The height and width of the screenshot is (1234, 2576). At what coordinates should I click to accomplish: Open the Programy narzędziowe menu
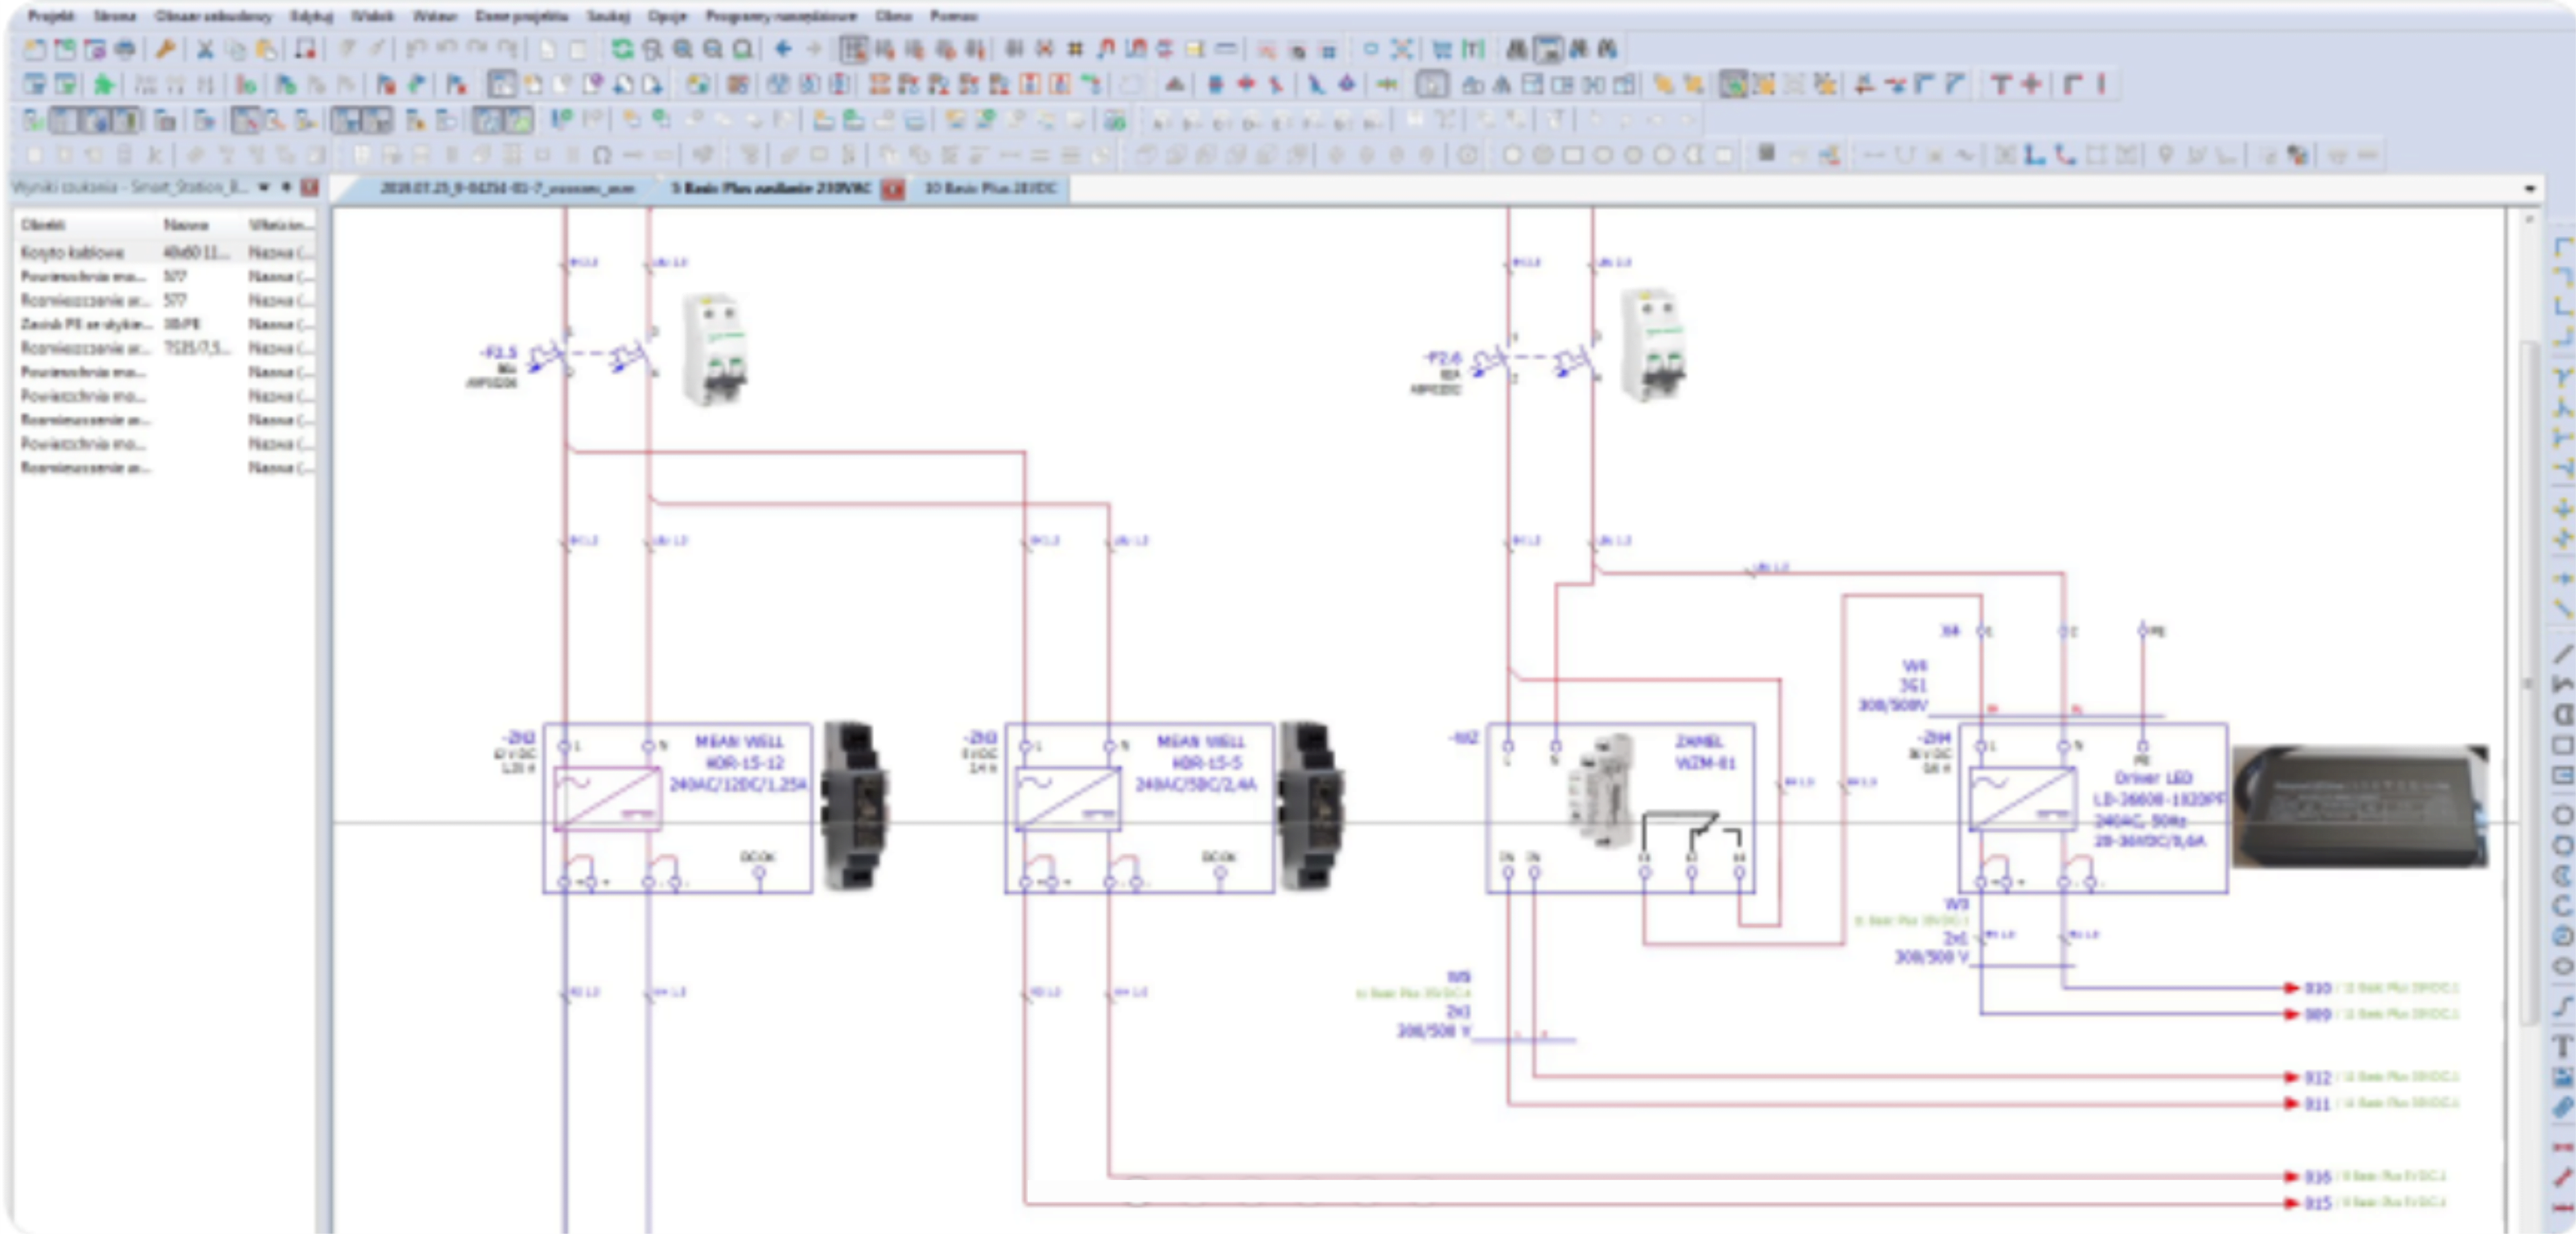(780, 16)
